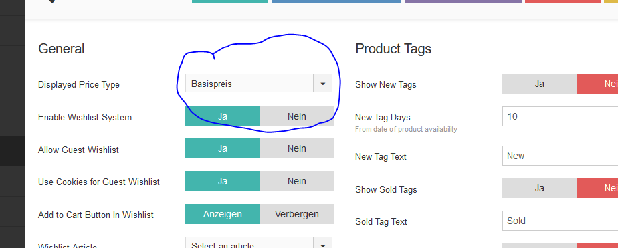
Task: Set Allow Guest Wishlist to Nein
Action: [x=297, y=148]
